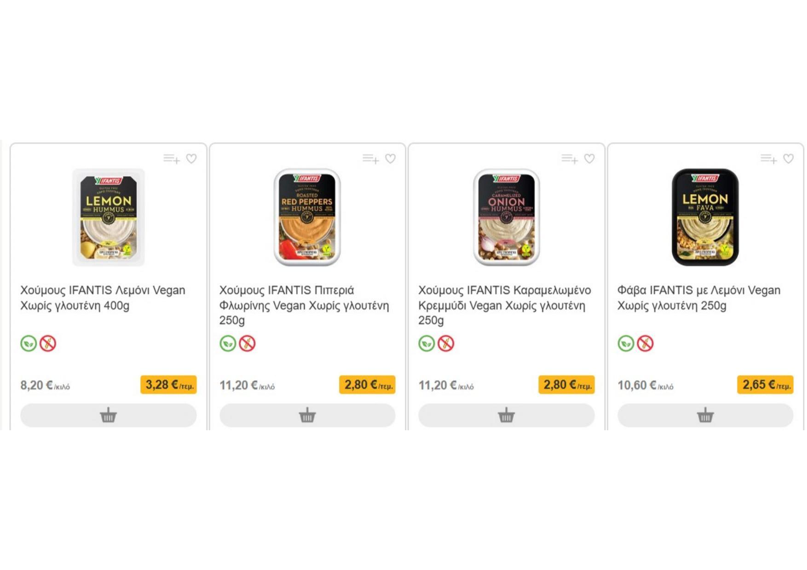The width and height of the screenshot is (807, 570).
Task: Add Lemon Fava 250g to basket
Action: (705, 416)
